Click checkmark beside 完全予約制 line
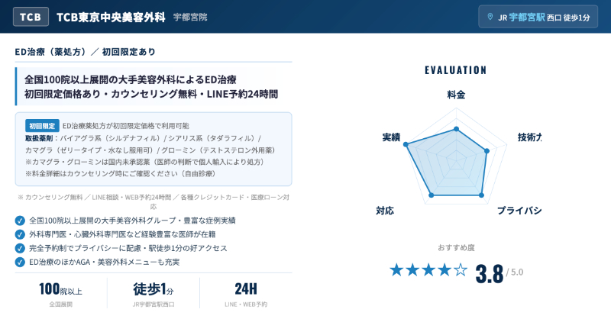The height and width of the screenshot is (319, 611). [x=20, y=248]
